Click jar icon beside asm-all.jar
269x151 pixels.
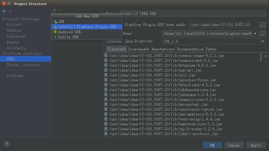106,70
